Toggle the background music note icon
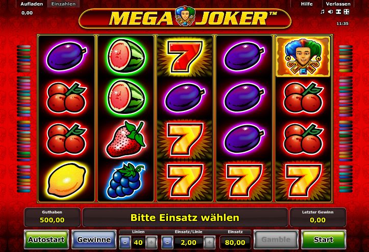This screenshot has height=252, width=369. 323,12
